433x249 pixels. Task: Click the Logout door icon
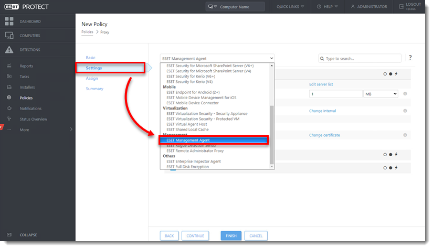[x=401, y=7]
